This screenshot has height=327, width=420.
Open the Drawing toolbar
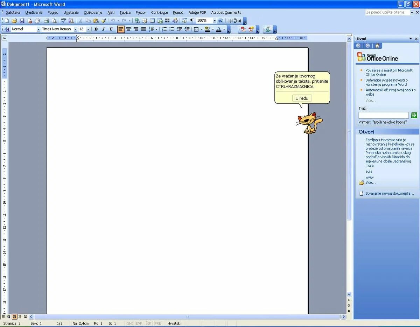pyautogui.click(x=175, y=21)
